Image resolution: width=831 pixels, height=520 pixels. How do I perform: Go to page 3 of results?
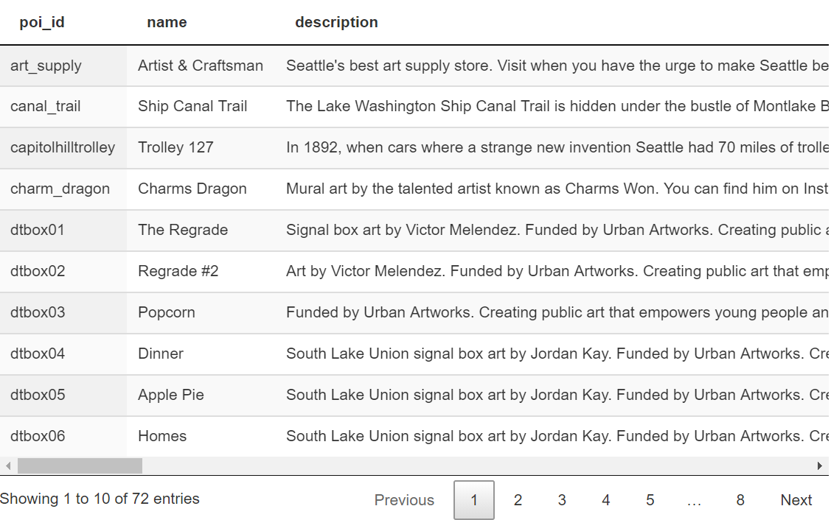[562, 500]
